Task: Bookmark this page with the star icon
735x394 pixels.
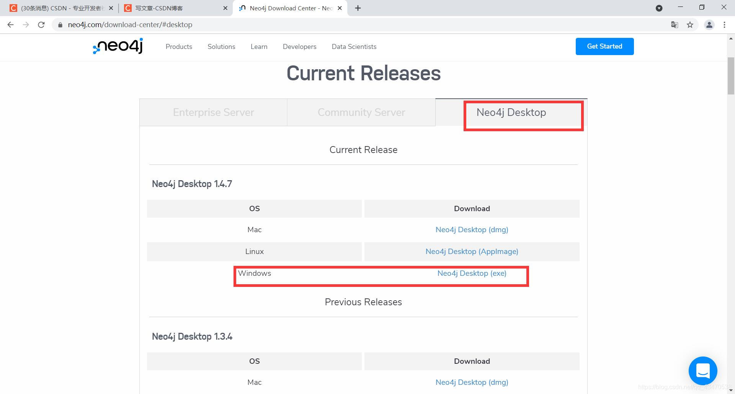Action: 690,24
